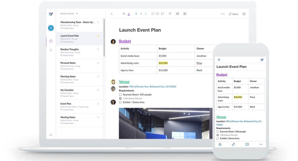
Task: Open the Personal Notes note
Action: (x=79, y=66)
